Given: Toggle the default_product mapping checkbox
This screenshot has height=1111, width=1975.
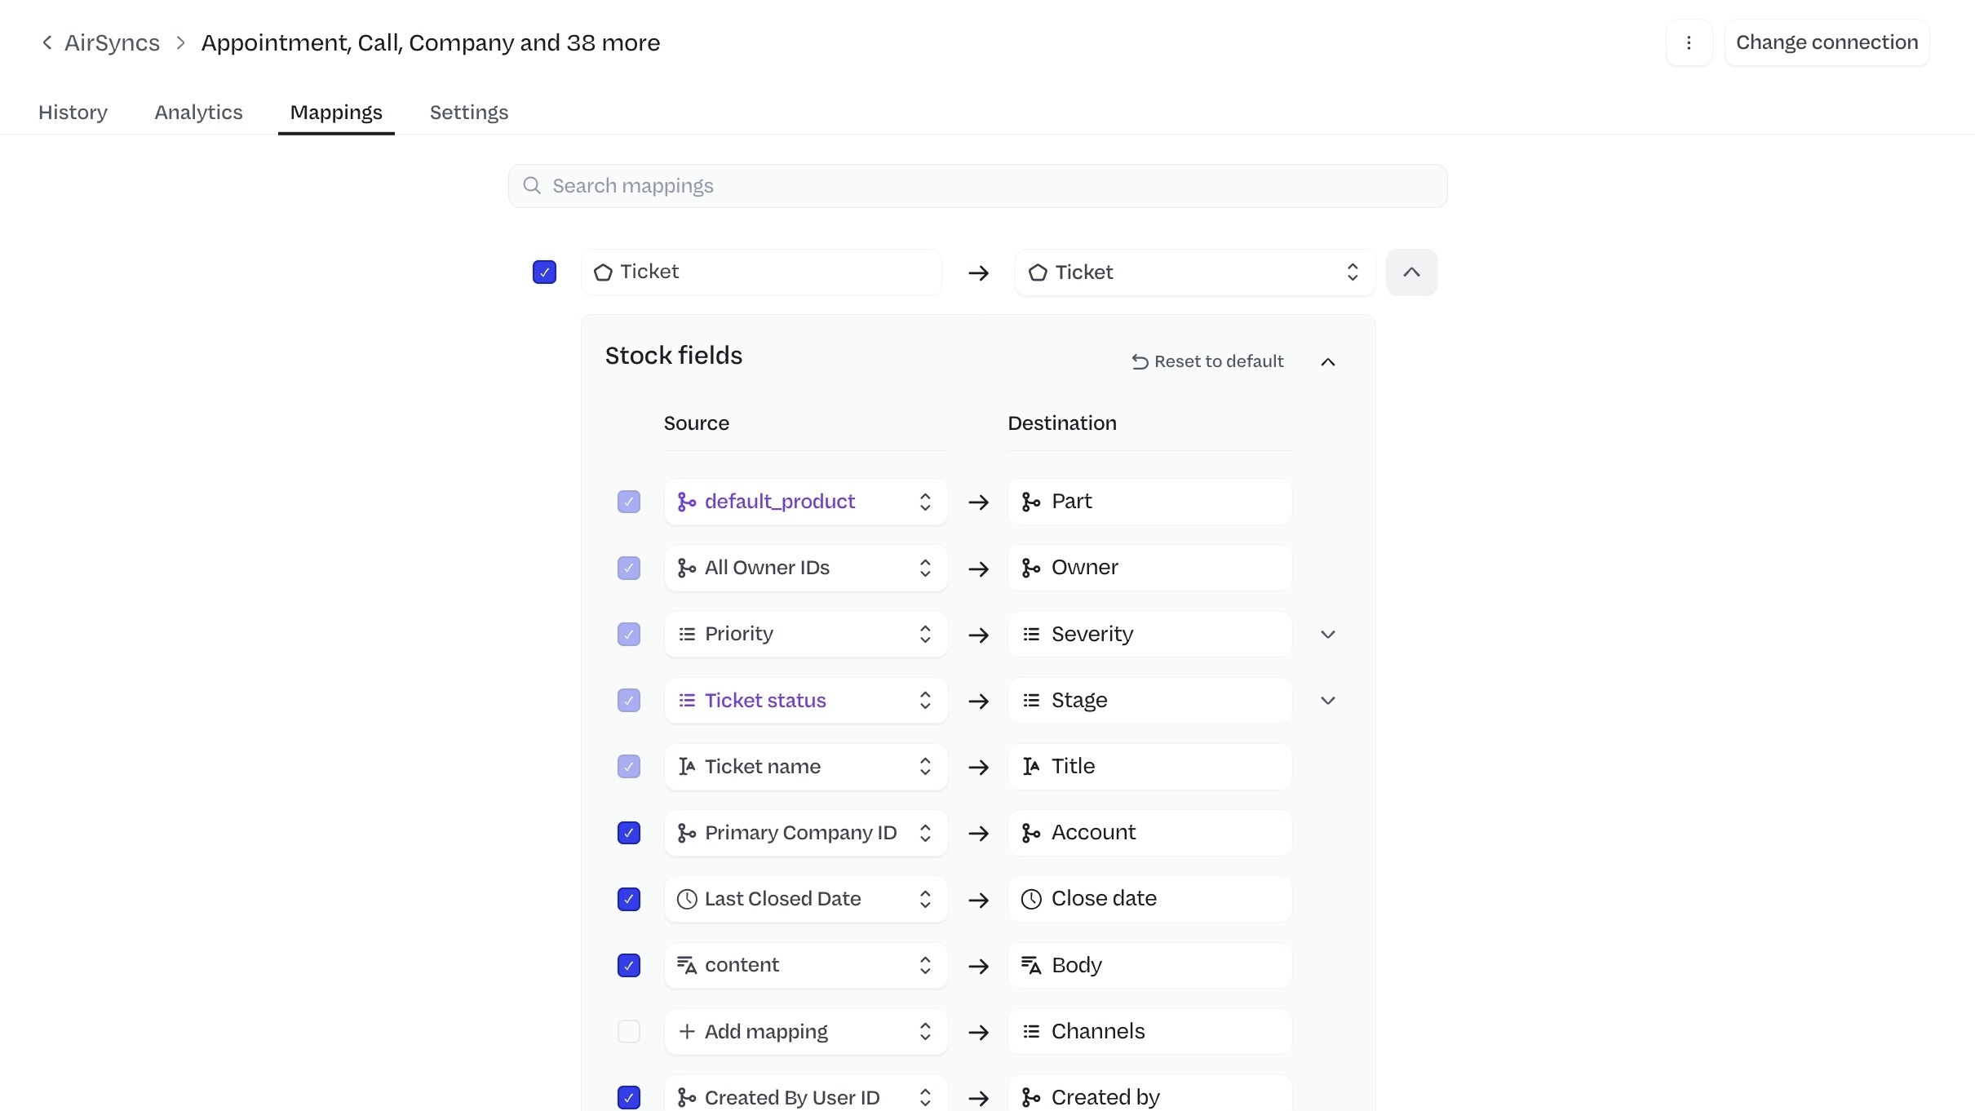Looking at the screenshot, I should (x=628, y=502).
